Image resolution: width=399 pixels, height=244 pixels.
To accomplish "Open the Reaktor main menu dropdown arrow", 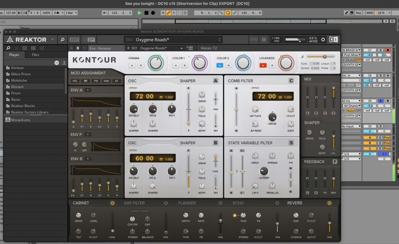I will [52, 40].
